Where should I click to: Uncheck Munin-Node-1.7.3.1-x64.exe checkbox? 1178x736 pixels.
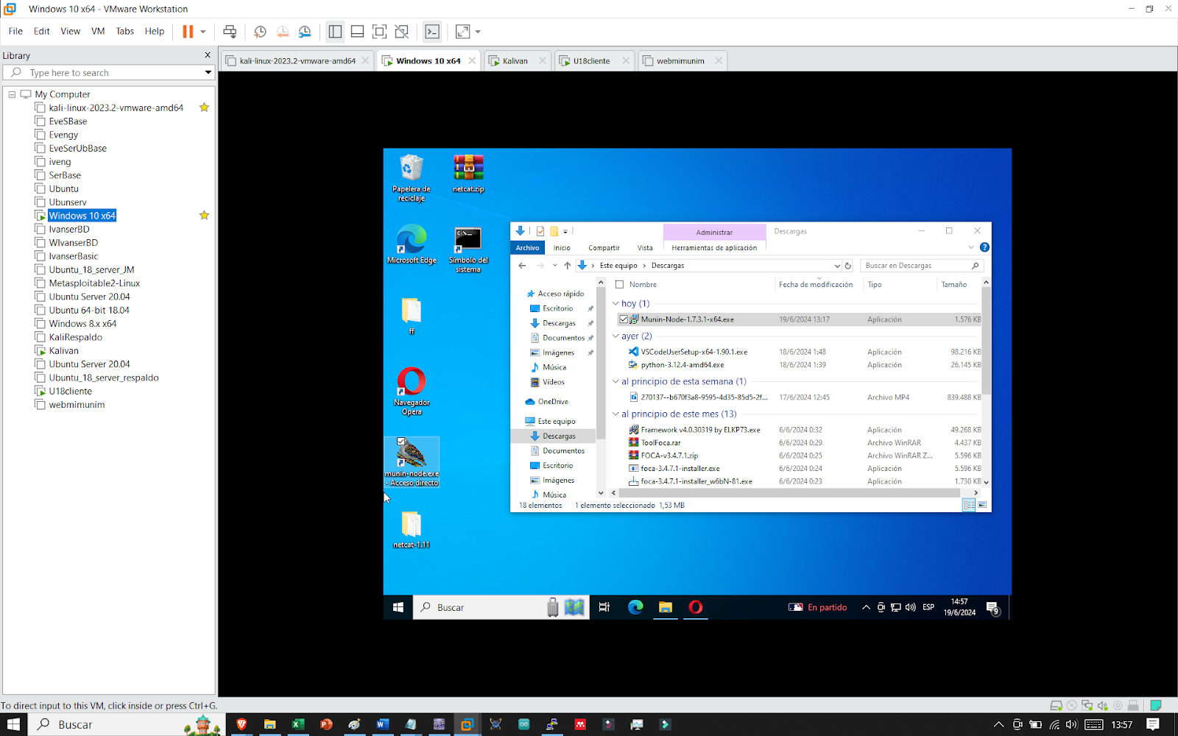point(624,319)
